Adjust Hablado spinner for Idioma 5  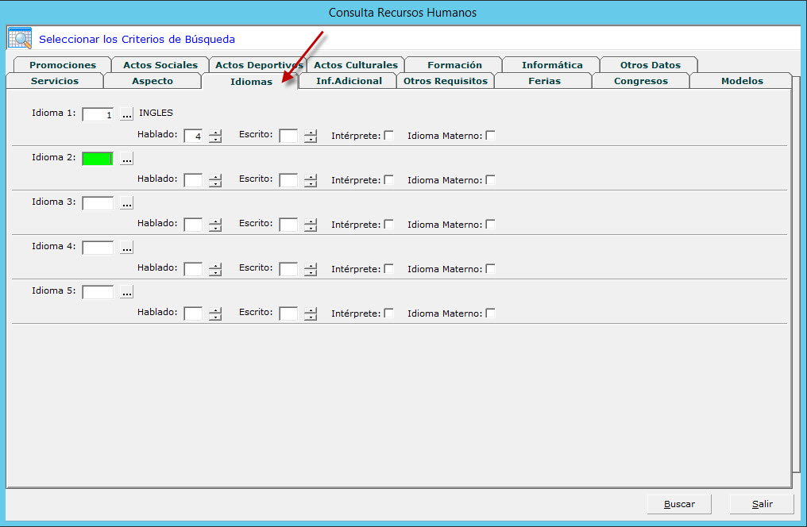click(x=215, y=314)
